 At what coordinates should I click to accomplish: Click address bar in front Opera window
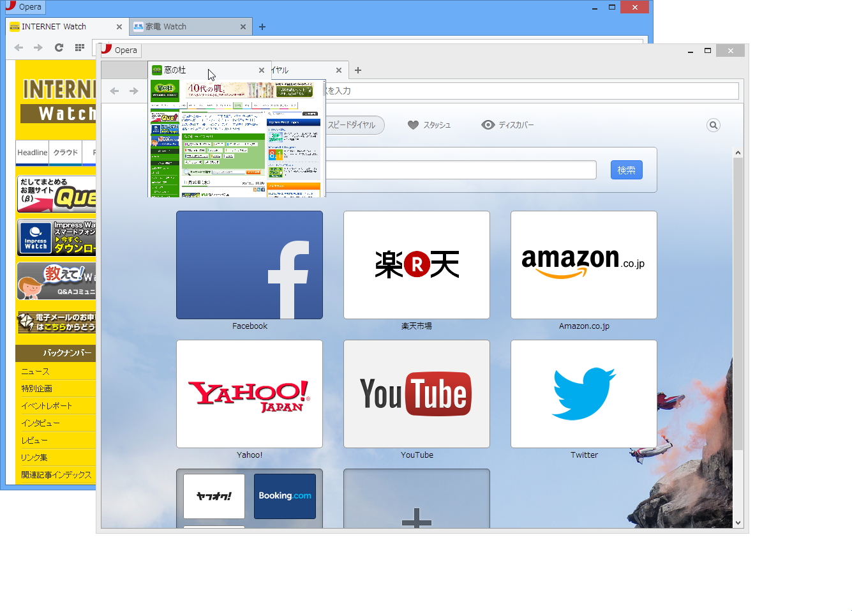pos(531,91)
